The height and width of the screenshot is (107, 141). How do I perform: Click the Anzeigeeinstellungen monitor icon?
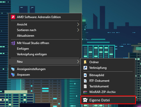coord(13,69)
